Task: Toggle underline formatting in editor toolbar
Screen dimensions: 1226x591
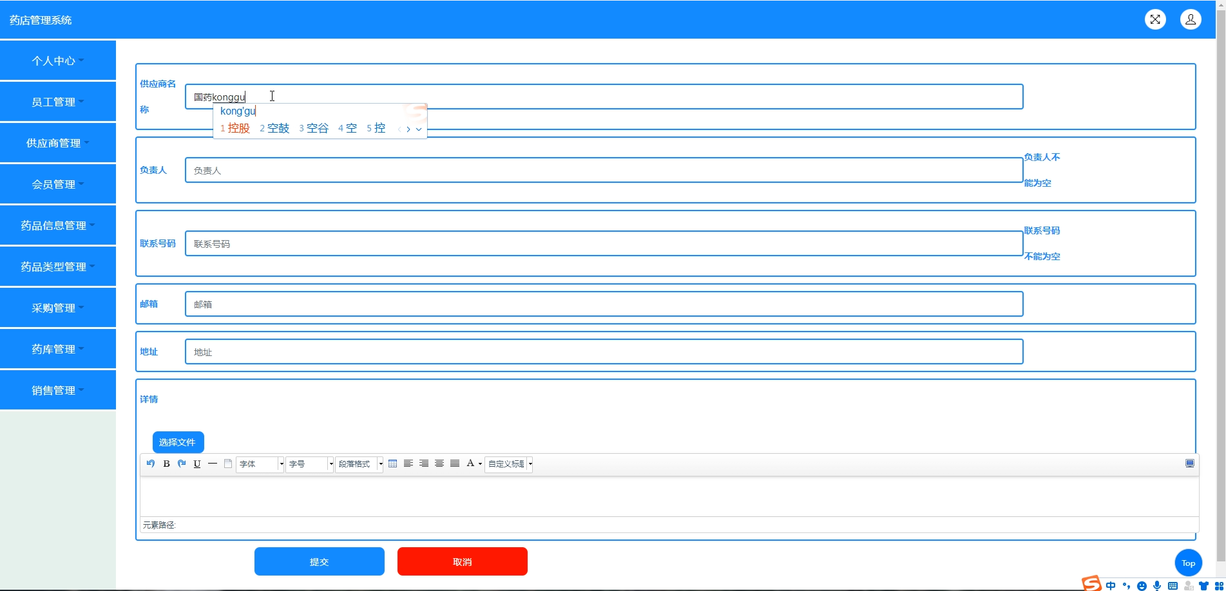Action: click(197, 464)
